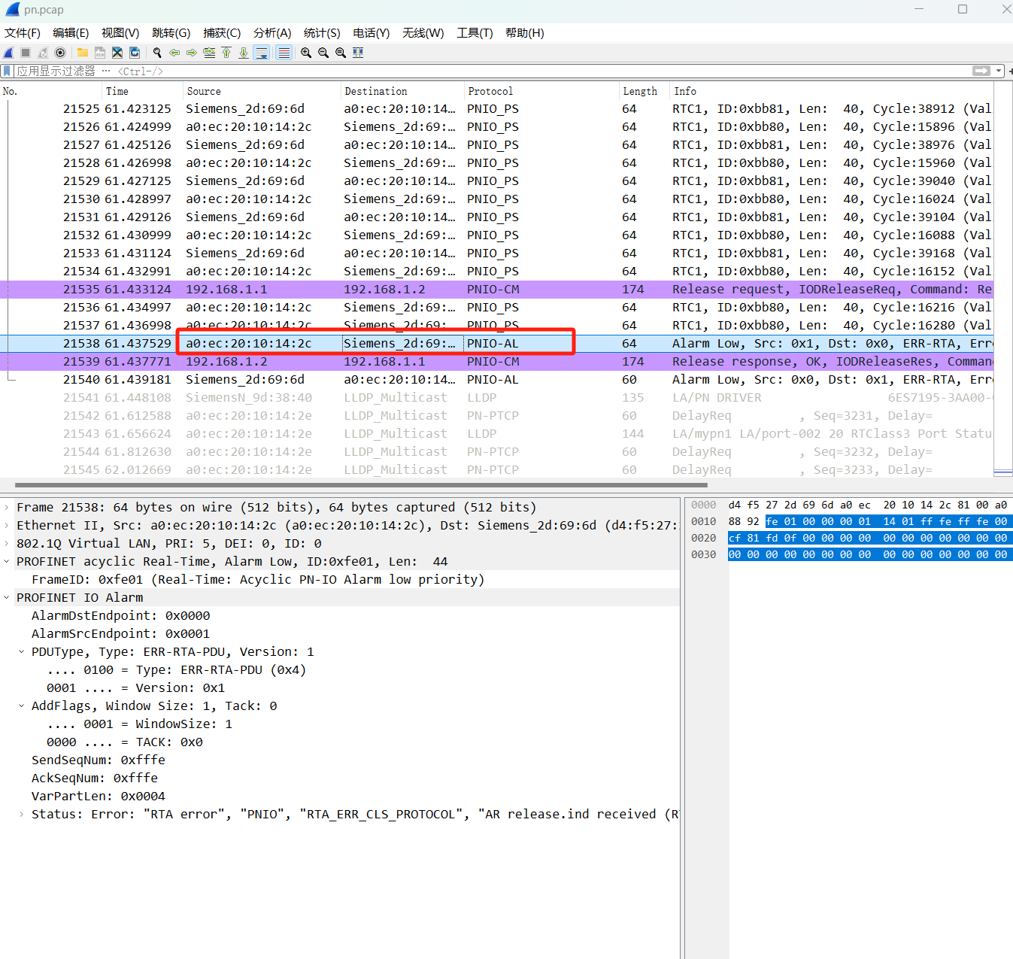This screenshot has width=1013, height=959.
Task: Jump to the last packet
Action: click(x=244, y=53)
